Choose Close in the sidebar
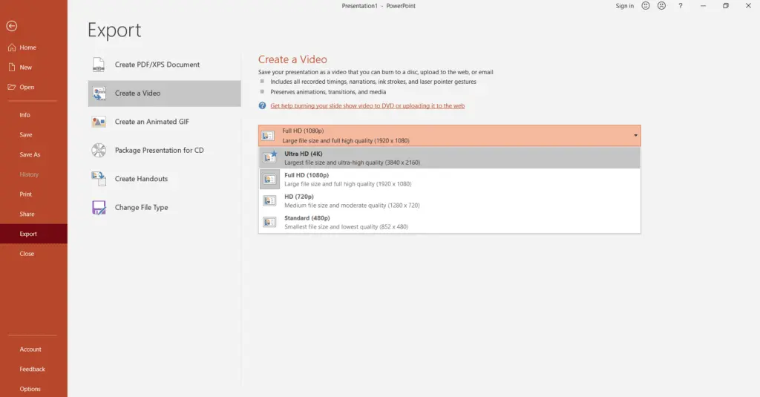This screenshot has height=397, width=760. point(27,254)
